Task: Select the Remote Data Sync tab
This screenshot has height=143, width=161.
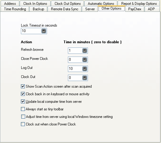Action: [x=65, y=9]
